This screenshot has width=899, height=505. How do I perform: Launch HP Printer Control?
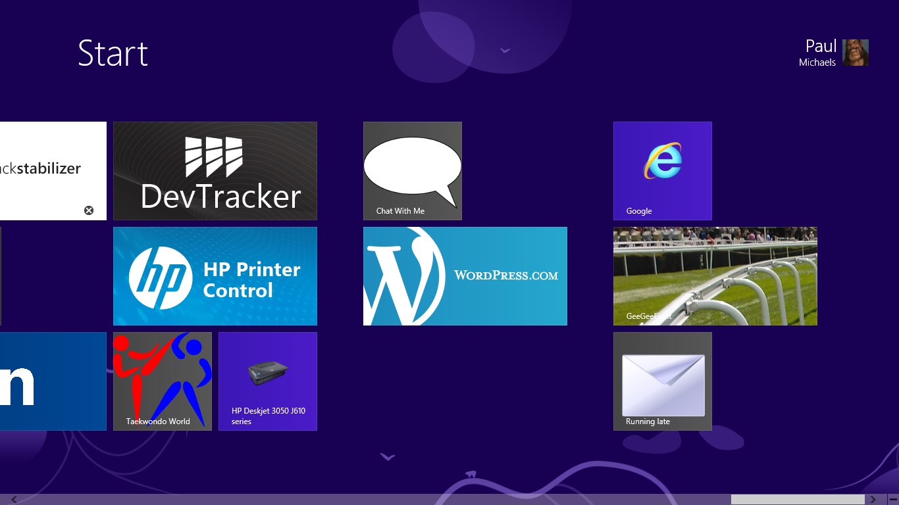tap(215, 276)
